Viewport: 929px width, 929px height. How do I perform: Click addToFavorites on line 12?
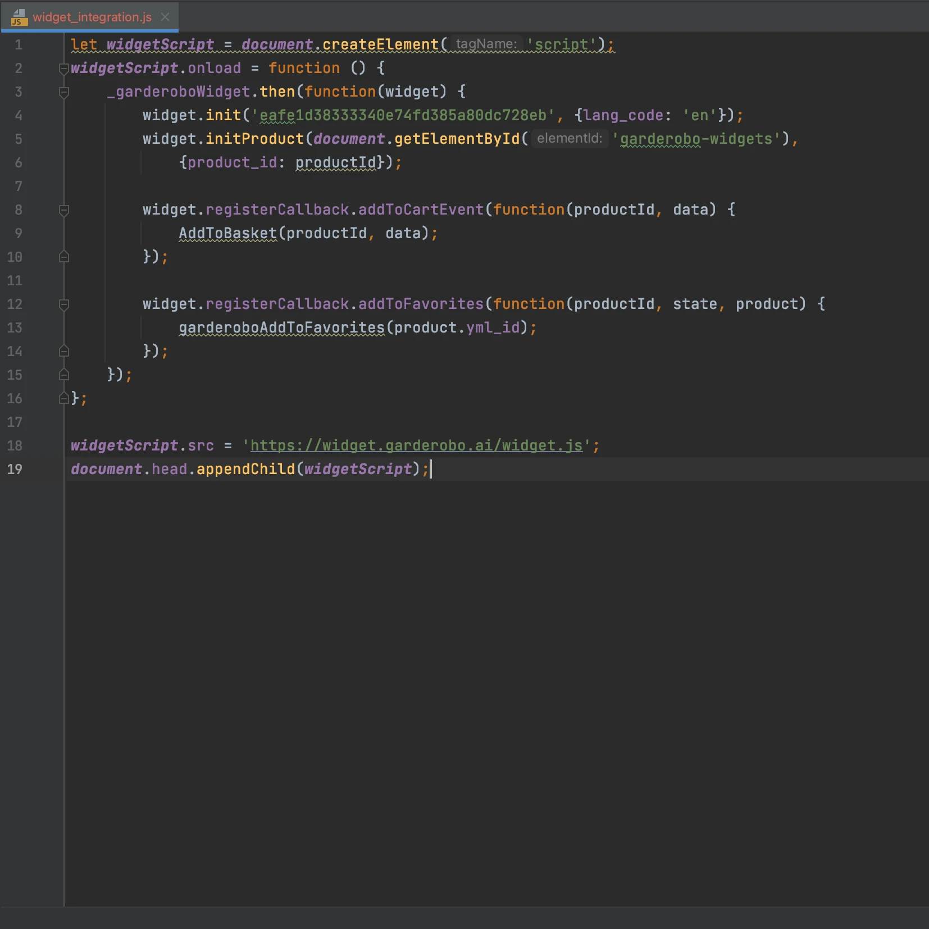click(x=421, y=304)
